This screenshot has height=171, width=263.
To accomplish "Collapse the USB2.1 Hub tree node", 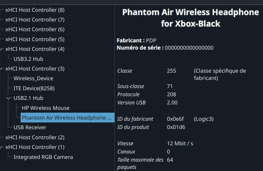I will 9,98.
